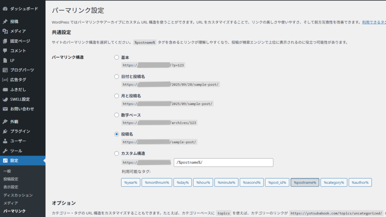Open the 利用できるタグ help link
The width and height of the screenshot is (386, 217).
374,23
